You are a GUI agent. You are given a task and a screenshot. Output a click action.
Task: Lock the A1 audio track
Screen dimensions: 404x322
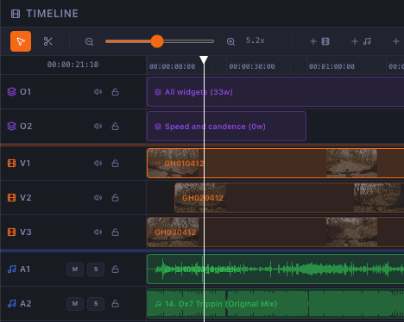point(115,269)
